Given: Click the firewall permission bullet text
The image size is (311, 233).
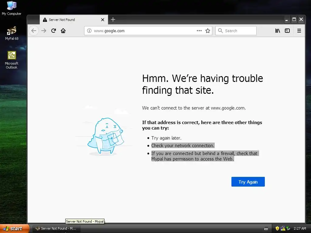Looking at the screenshot, I should coord(205,156).
